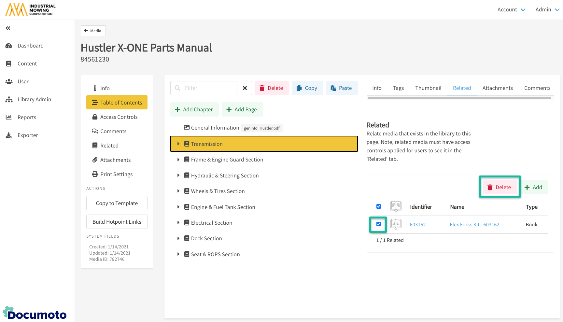Screen dimensions: 563x322
Task: Open Library Admin in the sidebar
Action: pos(34,99)
